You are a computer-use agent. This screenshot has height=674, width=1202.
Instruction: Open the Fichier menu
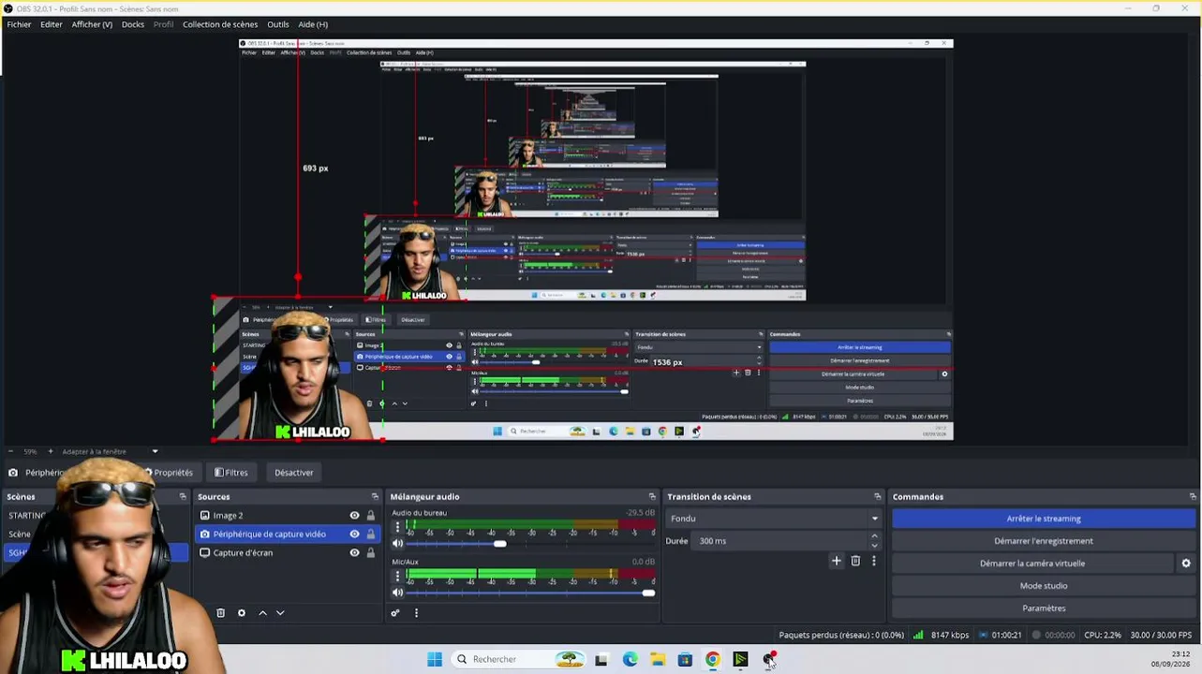(x=19, y=24)
